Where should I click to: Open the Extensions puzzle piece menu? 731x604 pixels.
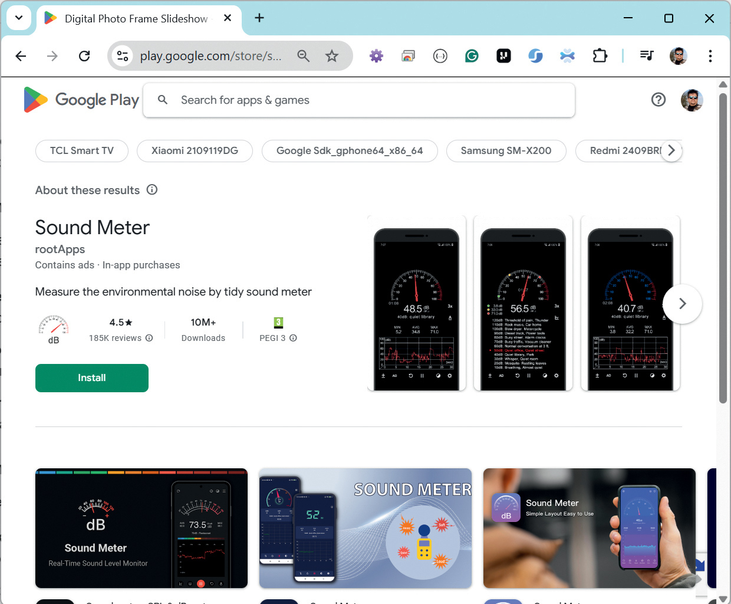(600, 56)
